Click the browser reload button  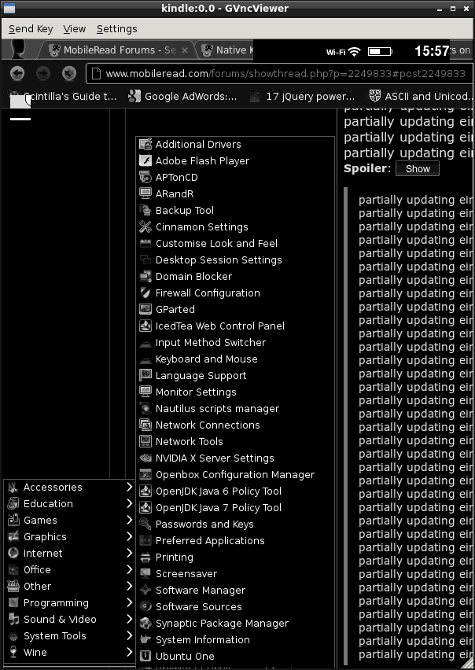[68, 73]
